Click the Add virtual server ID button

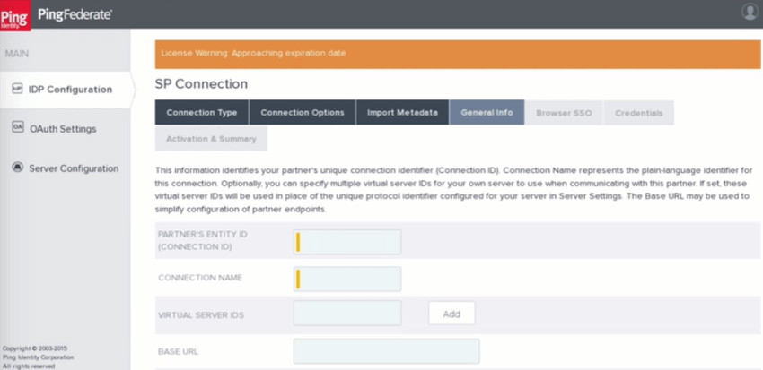coord(452,314)
